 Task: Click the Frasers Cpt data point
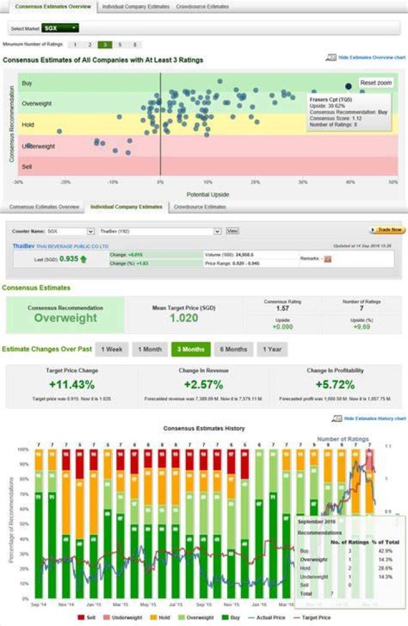click(x=348, y=86)
